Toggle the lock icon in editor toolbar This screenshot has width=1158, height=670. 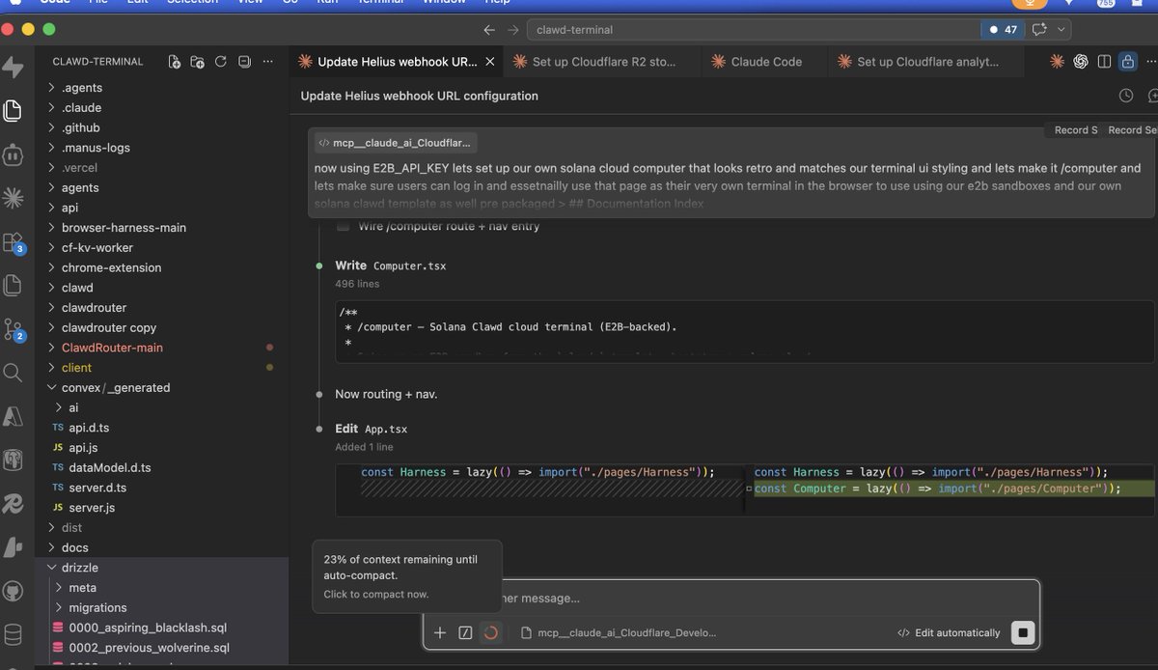[1127, 62]
